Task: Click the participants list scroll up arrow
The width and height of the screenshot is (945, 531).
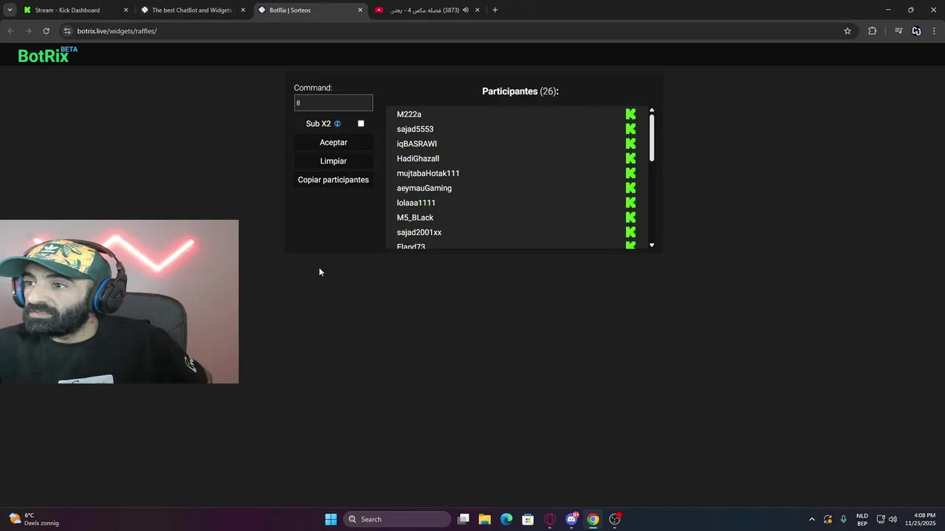Action: coord(652,110)
